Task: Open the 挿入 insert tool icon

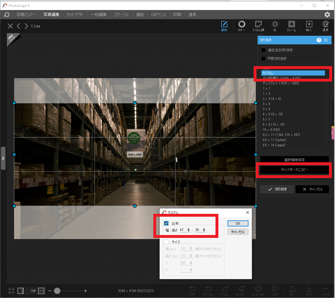Action: coord(309,25)
